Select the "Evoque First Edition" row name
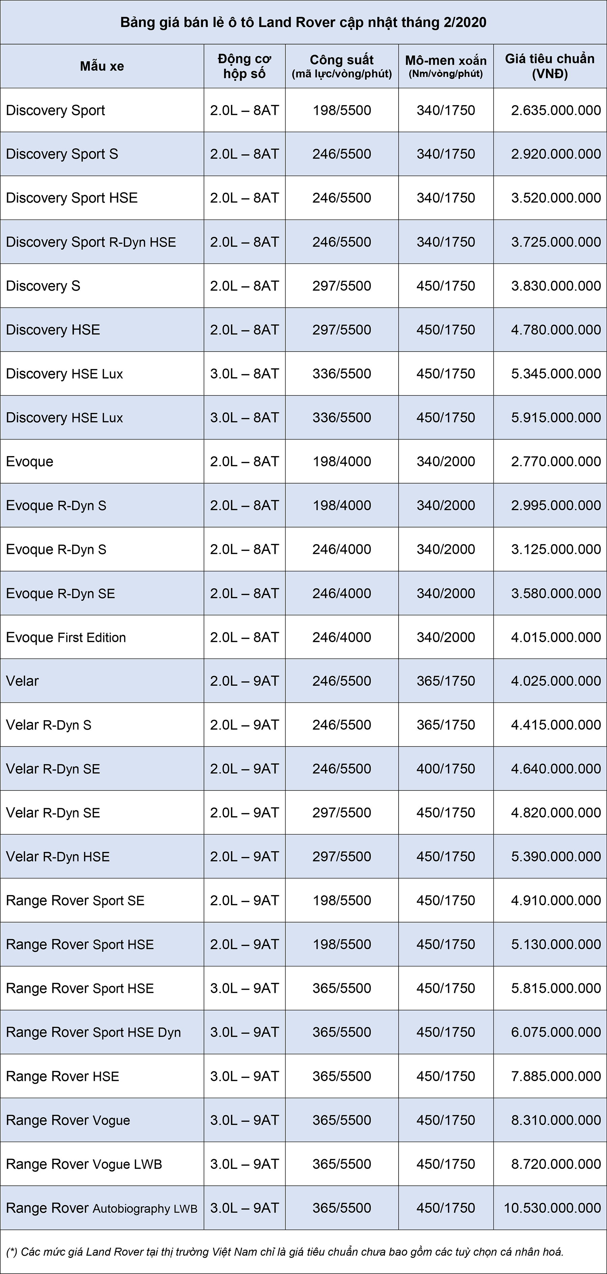 click(66, 637)
